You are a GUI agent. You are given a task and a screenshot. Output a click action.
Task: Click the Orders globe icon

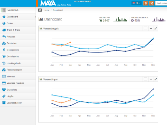pyautogui.click(x=4, y=23)
